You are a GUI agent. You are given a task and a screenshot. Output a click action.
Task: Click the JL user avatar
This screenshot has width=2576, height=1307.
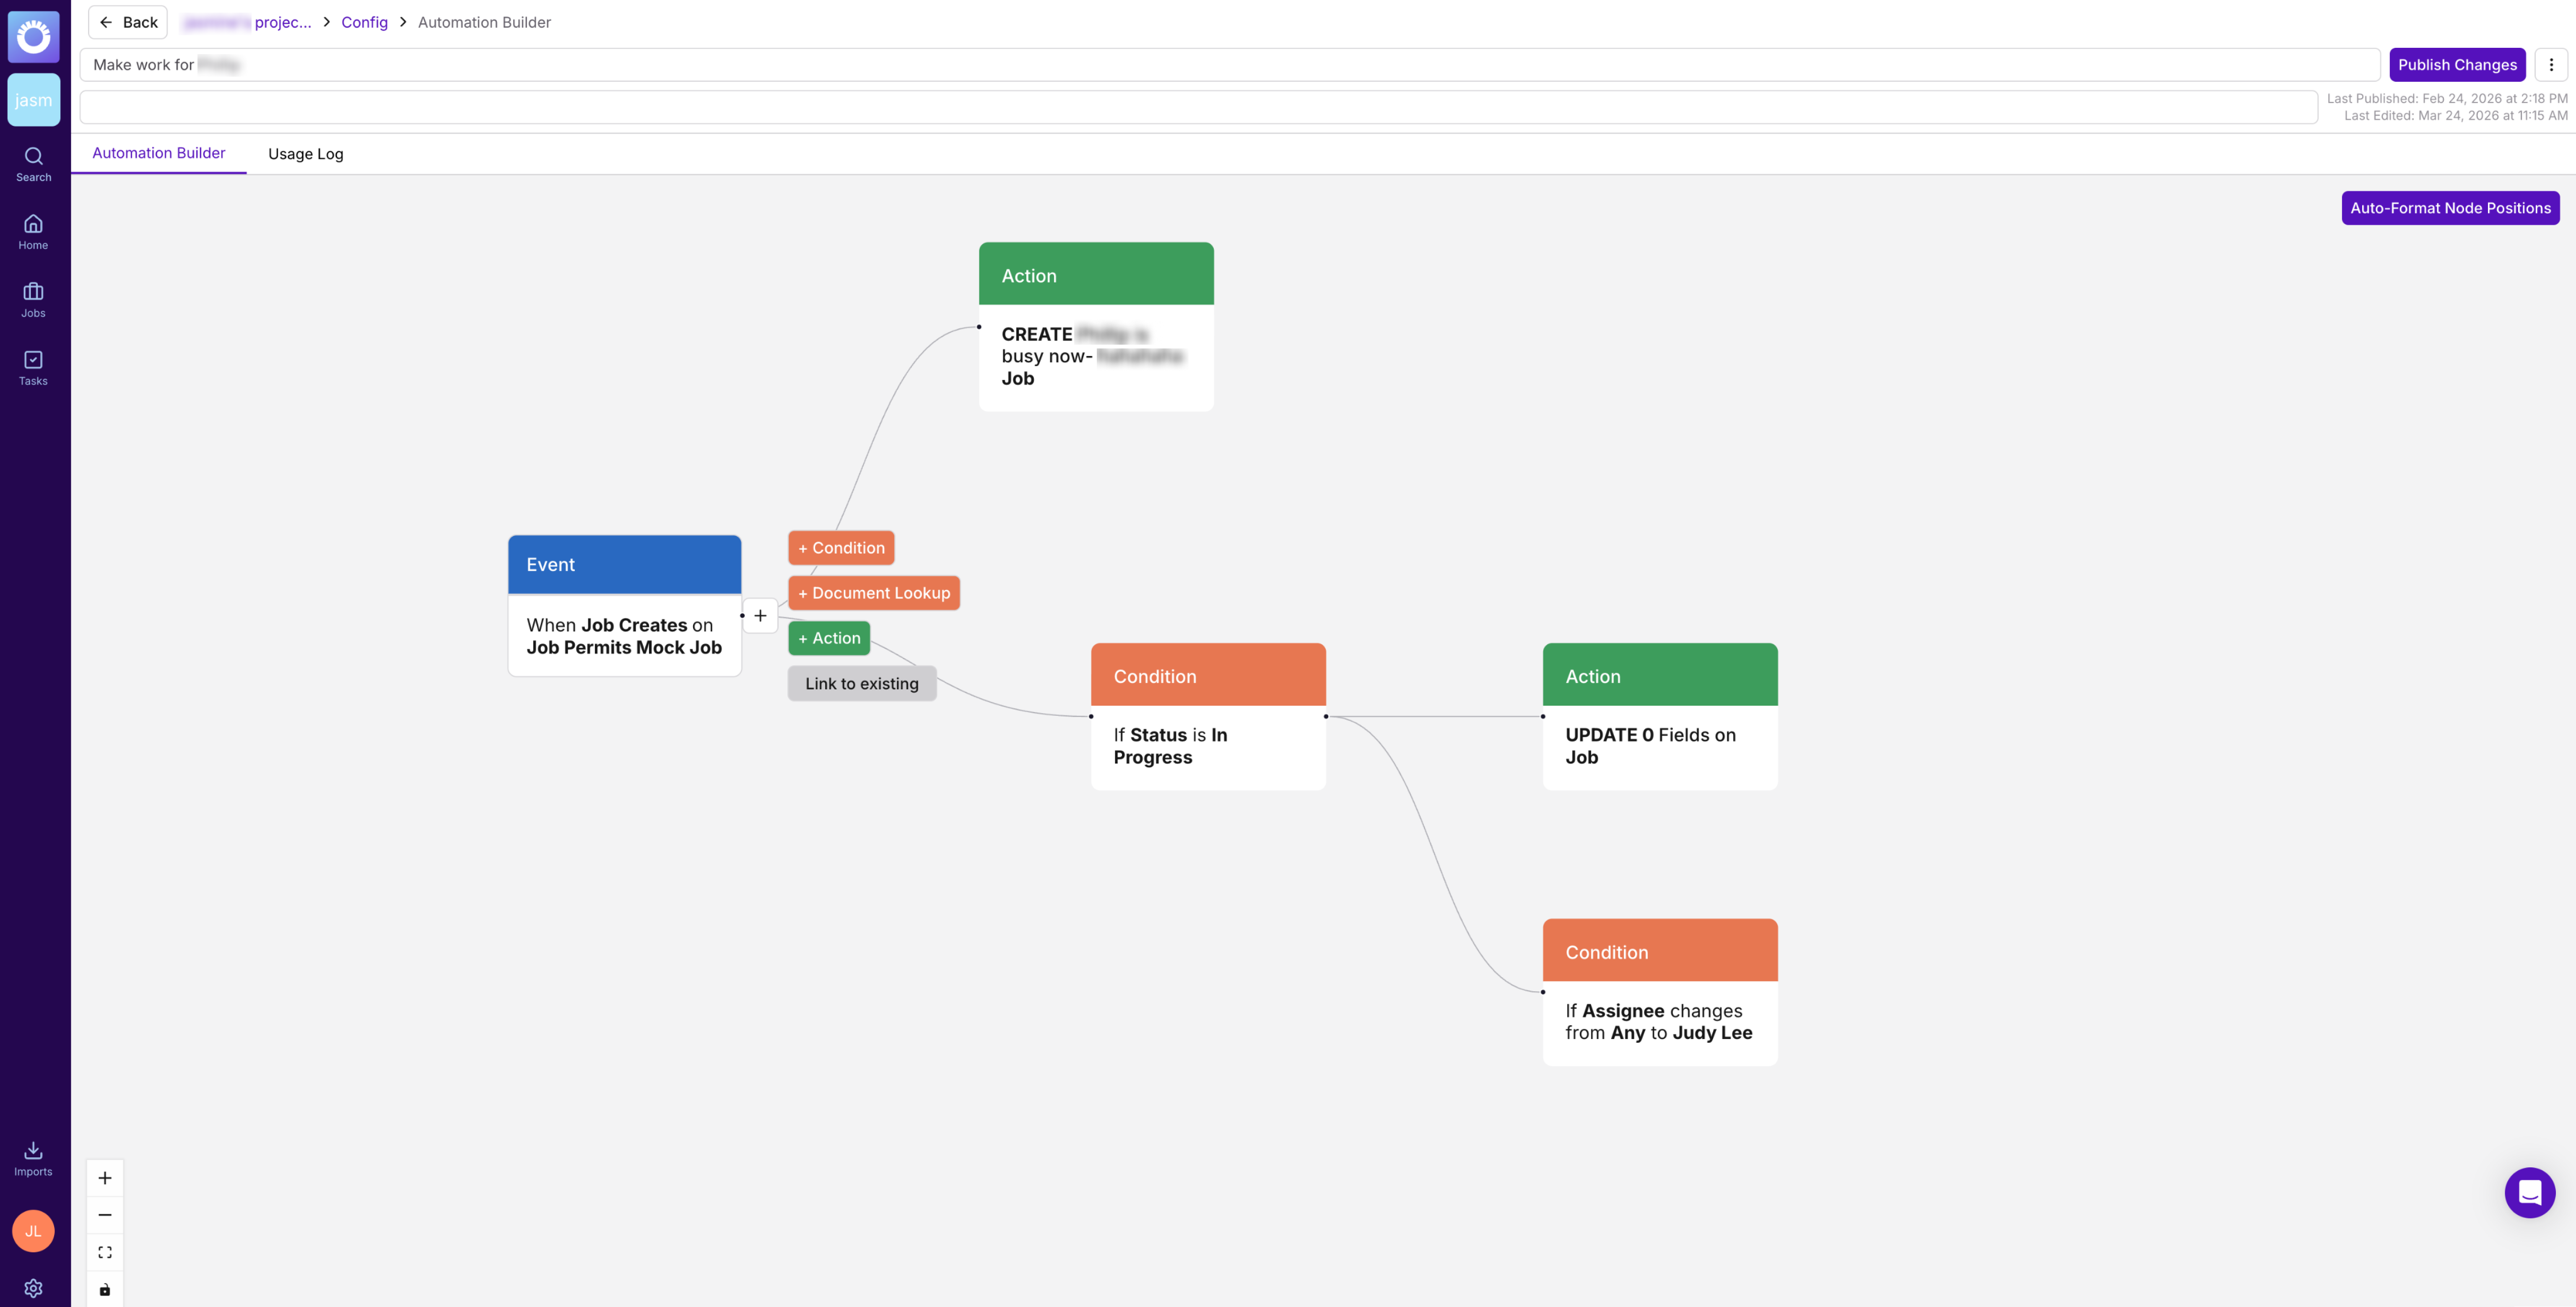[x=34, y=1231]
